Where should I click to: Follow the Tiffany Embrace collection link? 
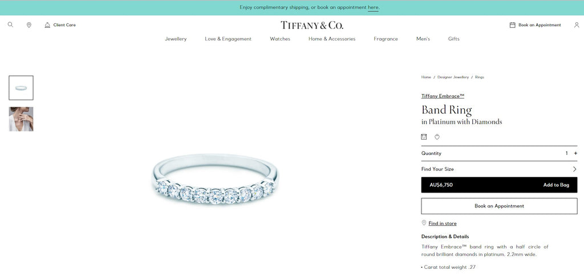click(443, 96)
